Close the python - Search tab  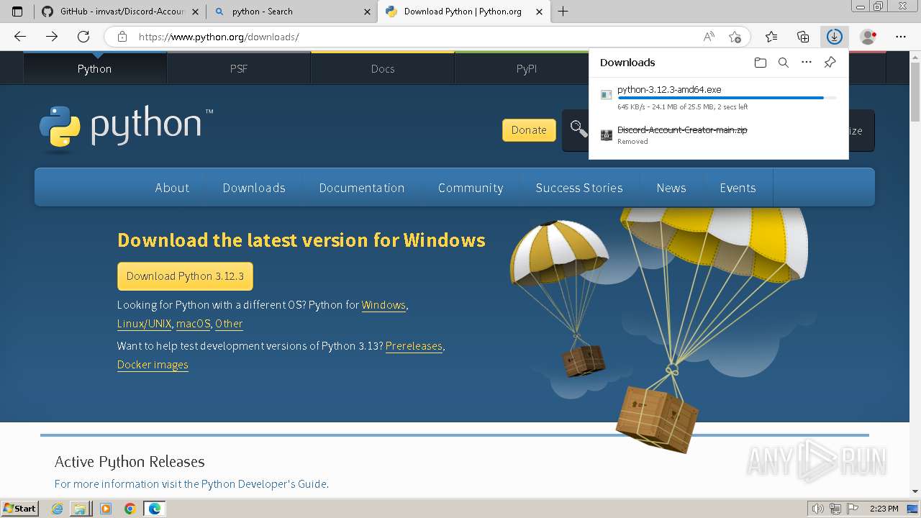(x=367, y=12)
